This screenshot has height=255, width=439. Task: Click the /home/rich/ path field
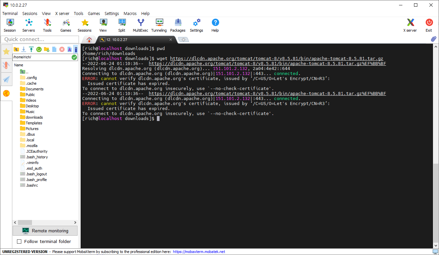42,57
